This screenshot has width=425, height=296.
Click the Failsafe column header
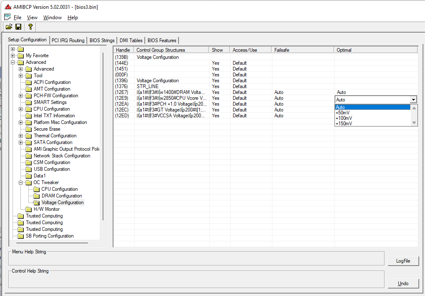[x=303, y=50]
